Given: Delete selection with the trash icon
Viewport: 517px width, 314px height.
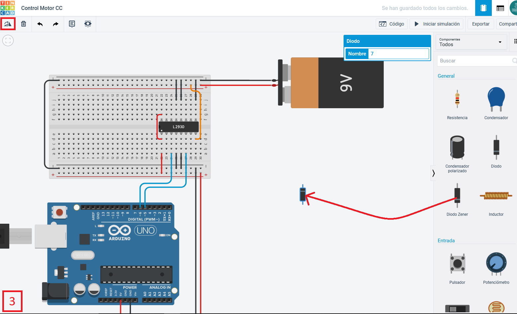Looking at the screenshot, I should point(24,24).
